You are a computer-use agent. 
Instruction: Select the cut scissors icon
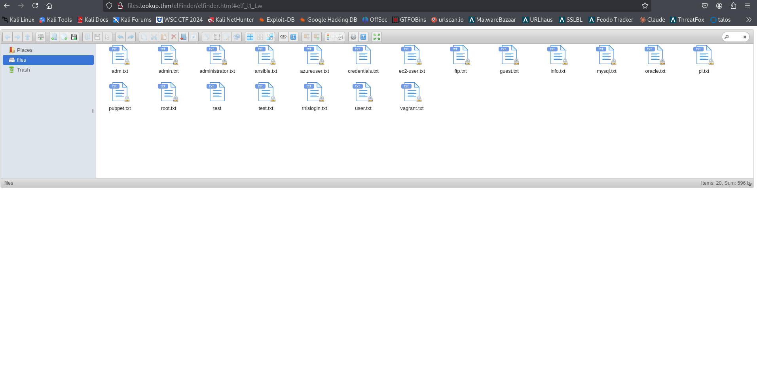tap(154, 37)
